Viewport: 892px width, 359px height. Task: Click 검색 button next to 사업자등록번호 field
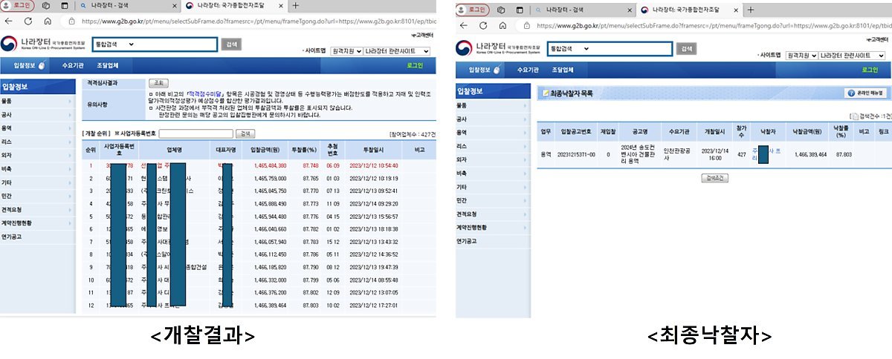244,134
